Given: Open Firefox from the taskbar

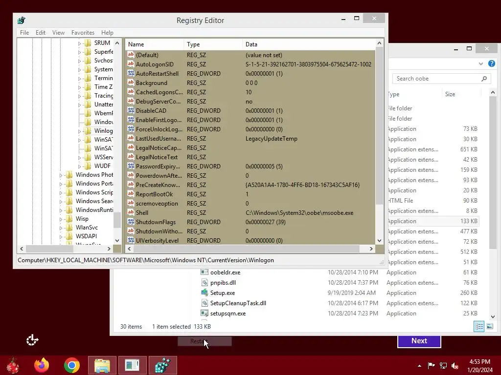Looking at the screenshot, I should [x=42, y=365].
